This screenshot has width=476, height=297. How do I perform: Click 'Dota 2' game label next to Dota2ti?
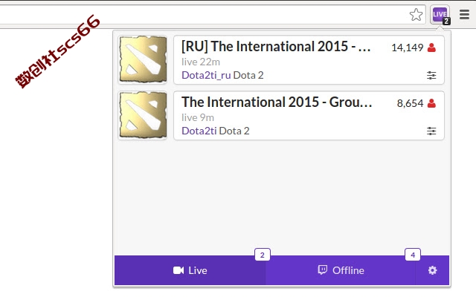(234, 131)
